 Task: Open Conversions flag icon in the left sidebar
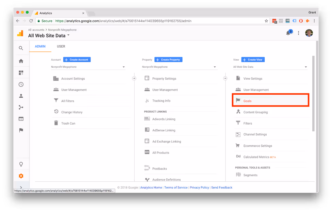tap(21, 130)
